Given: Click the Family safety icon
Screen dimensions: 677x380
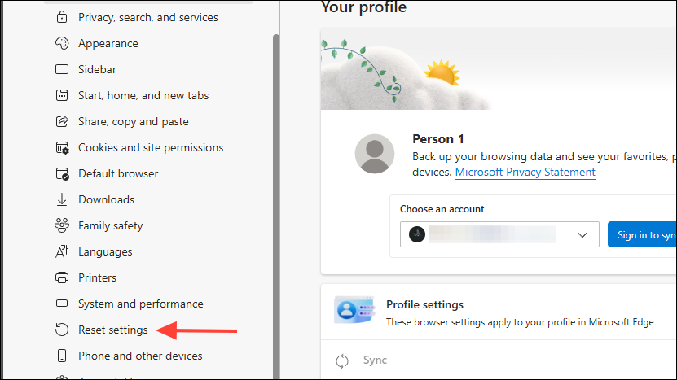Looking at the screenshot, I should click(62, 225).
